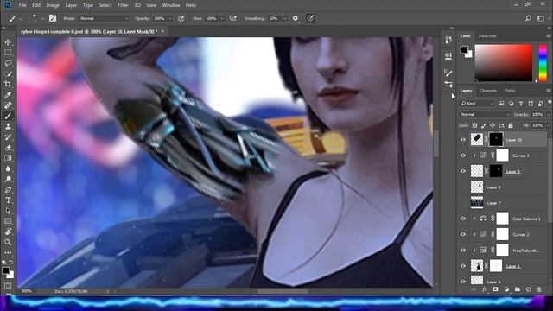Switch to the Channels tab
The height and width of the screenshot is (311, 553).
pos(488,91)
